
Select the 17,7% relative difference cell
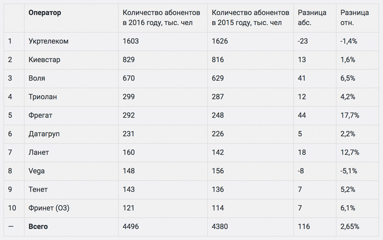point(350,115)
